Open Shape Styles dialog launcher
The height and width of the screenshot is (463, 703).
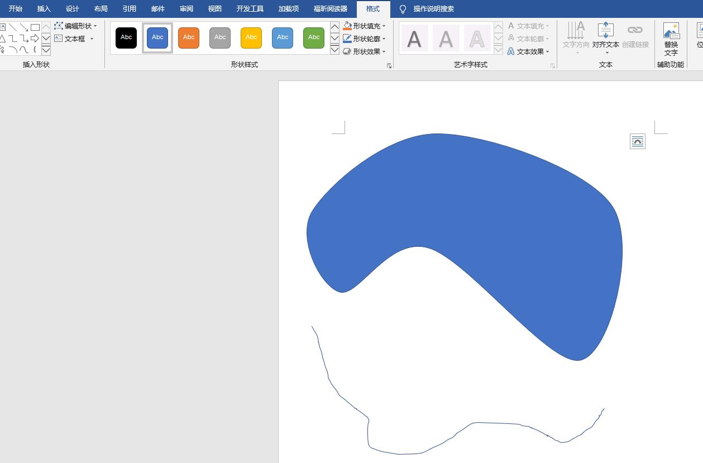click(389, 66)
